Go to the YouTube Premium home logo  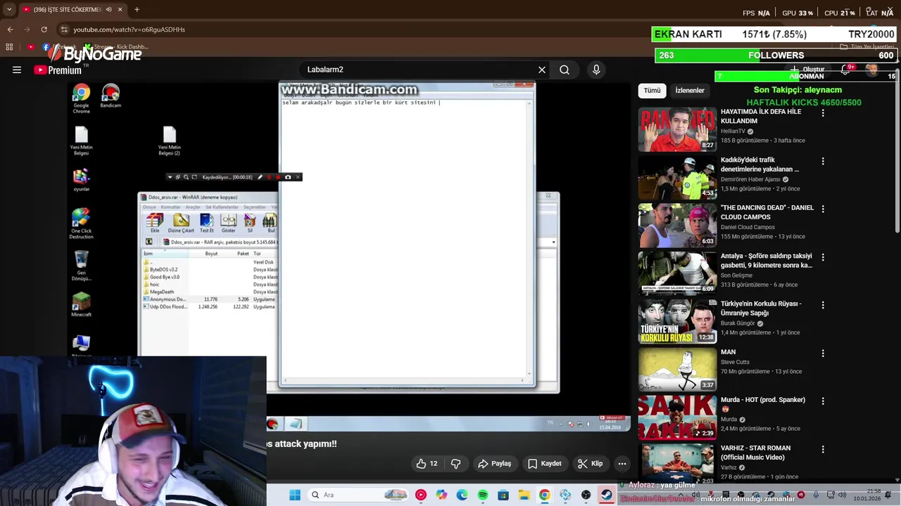point(58,70)
